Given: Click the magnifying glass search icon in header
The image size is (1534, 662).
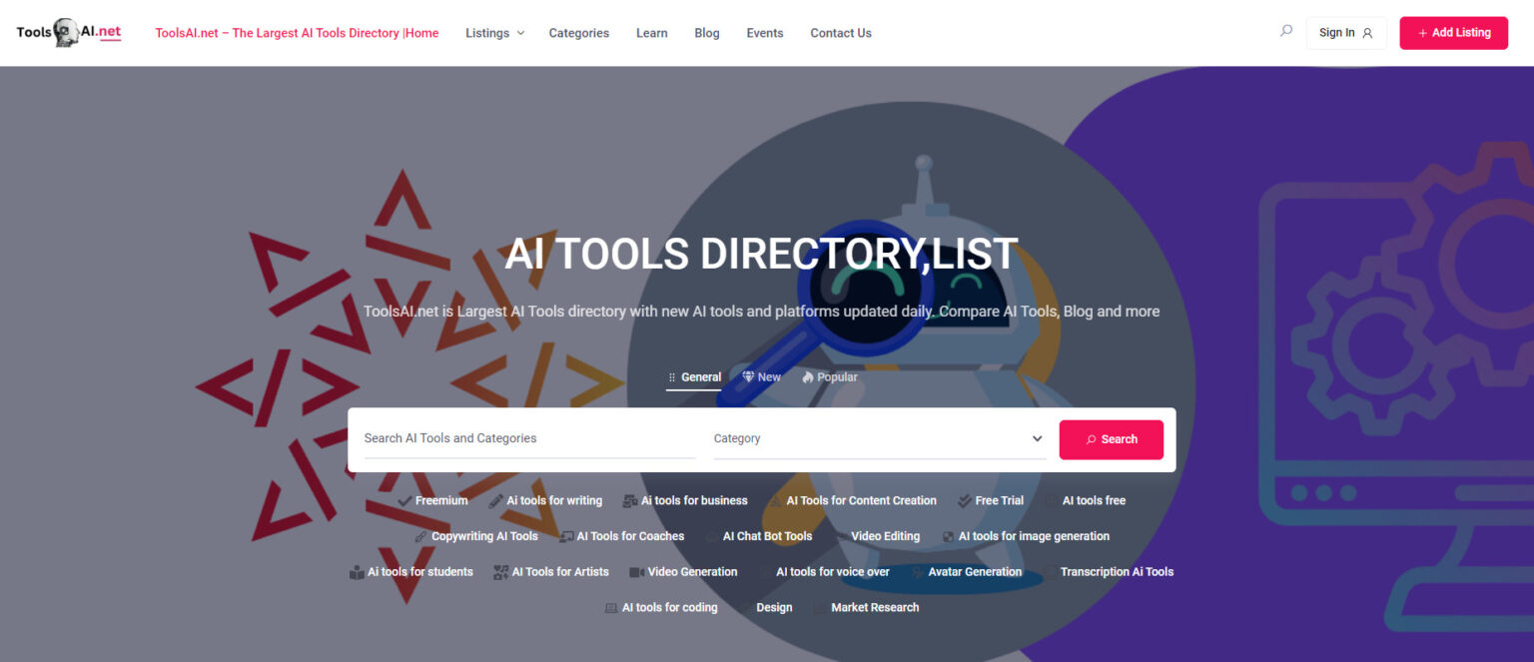Looking at the screenshot, I should click(x=1286, y=31).
